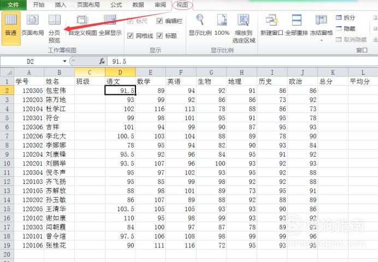The height and width of the screenshot is (262, 378).
Task: Toggle the Formula Bar (编辑栏) checkbox
Action: click(x=160, y=21)
